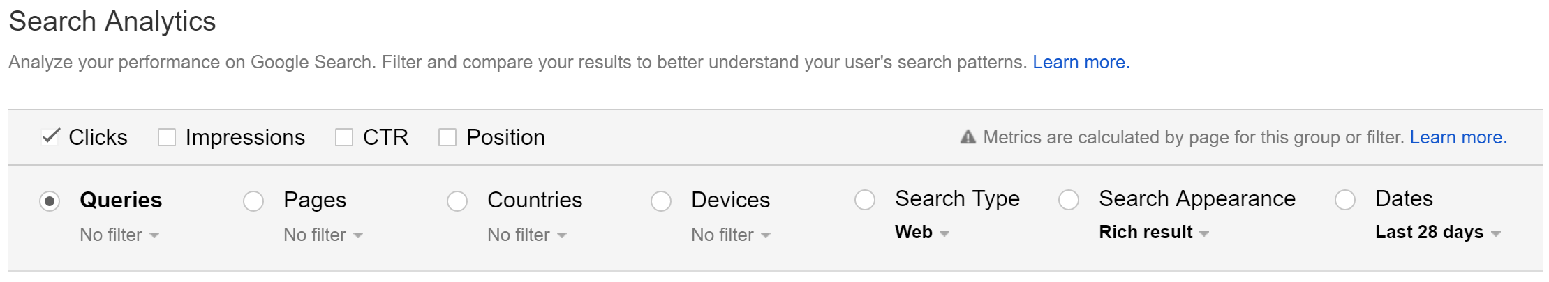Uncheck the Clicks metric checkbox

[50, 136]
